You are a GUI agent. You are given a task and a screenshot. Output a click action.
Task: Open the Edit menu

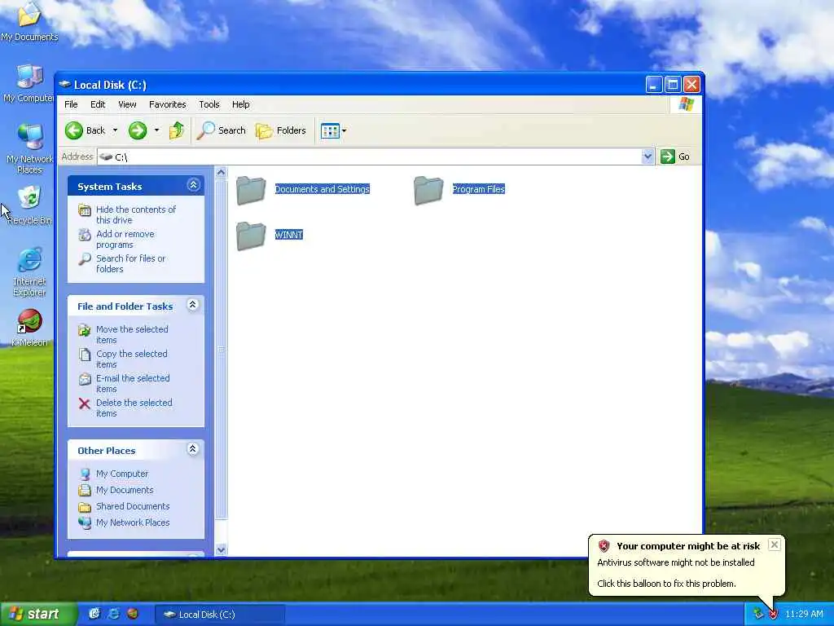pyautogui.click(x=98, y=104)
